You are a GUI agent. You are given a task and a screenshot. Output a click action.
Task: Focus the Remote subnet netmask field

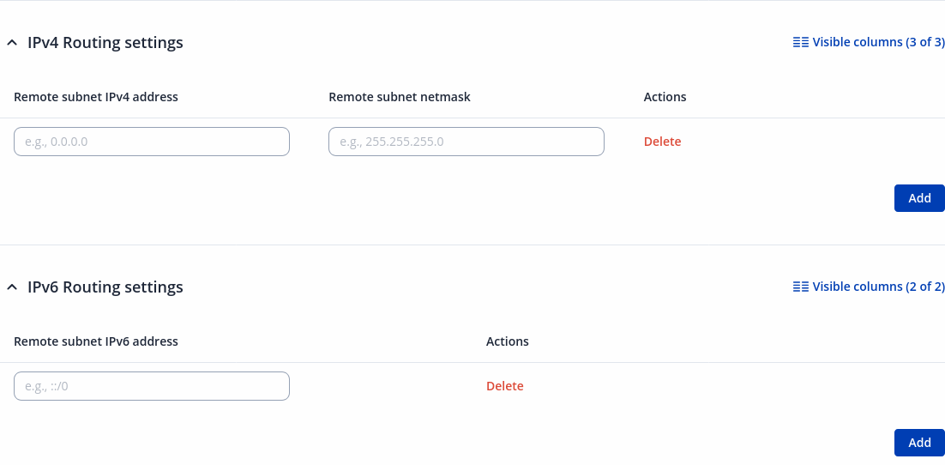466,142
